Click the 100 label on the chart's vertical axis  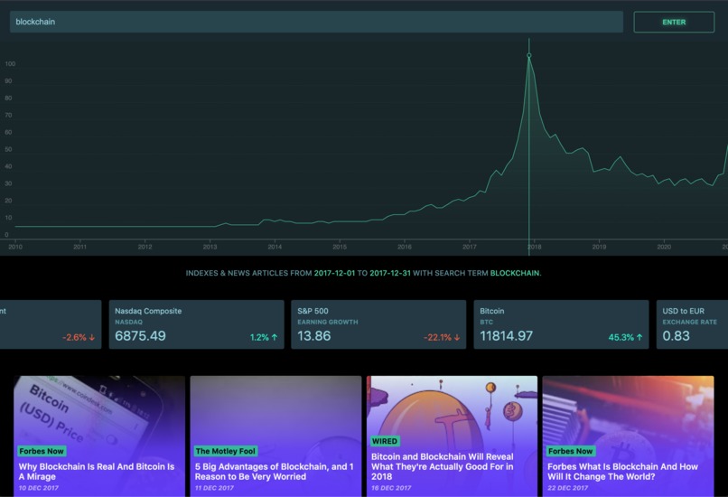click(10, 63)
